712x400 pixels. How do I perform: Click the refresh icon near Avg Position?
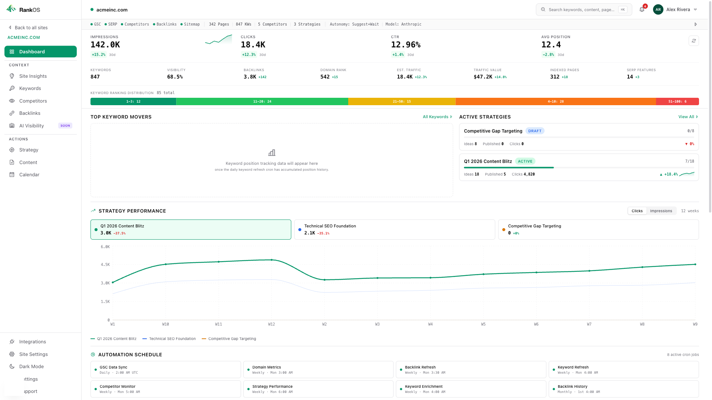[x=694, y=41]
